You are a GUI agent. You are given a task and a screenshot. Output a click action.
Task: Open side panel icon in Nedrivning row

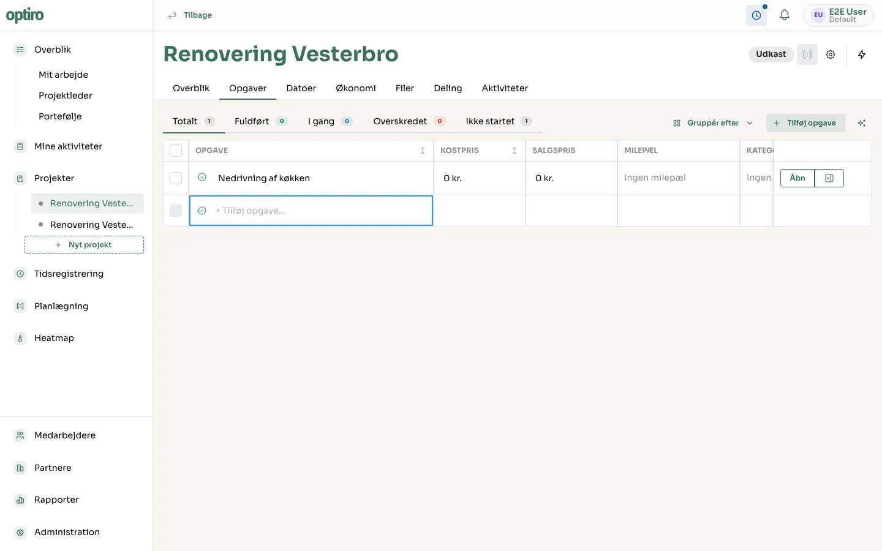[x=829, y=178]
